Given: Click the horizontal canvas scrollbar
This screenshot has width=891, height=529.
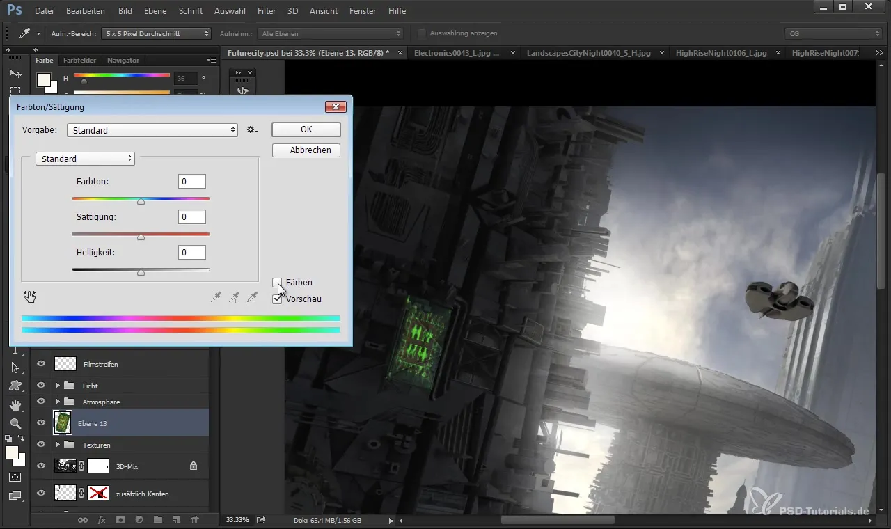Looking at the screenshot, I should pos(558,520).
